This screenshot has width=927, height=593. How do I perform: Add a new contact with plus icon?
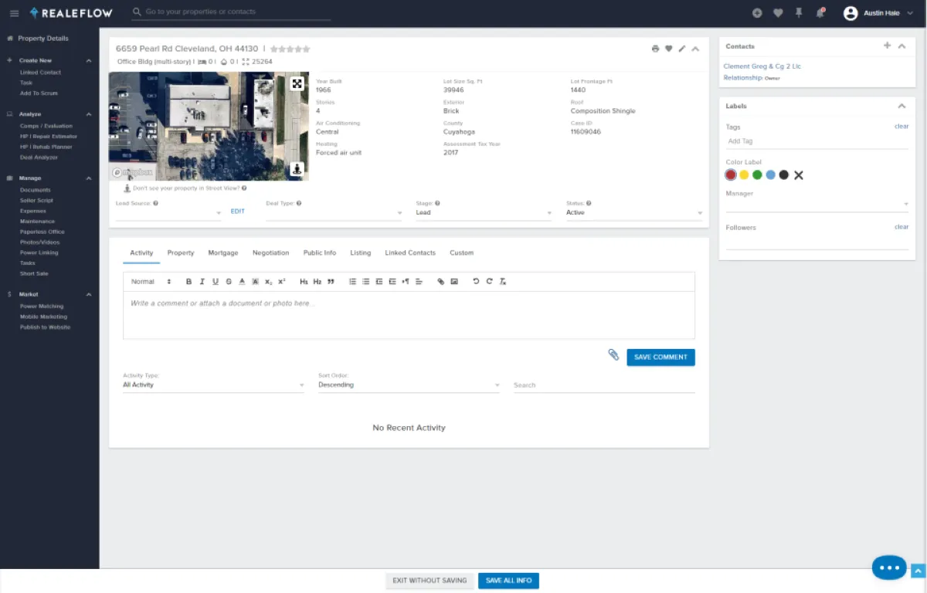pos(887,46)
